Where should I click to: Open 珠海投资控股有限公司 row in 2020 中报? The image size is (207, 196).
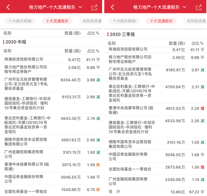51,59
